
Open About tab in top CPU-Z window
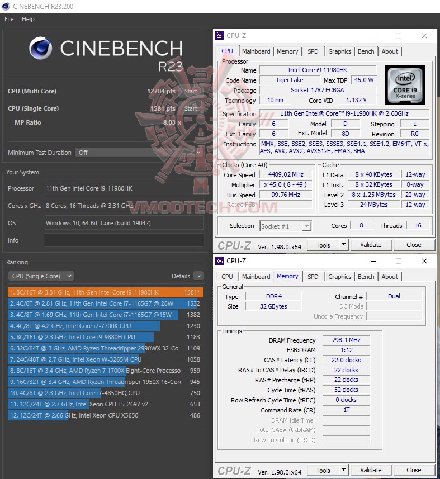pyautogui.click(x=390, y=51)
